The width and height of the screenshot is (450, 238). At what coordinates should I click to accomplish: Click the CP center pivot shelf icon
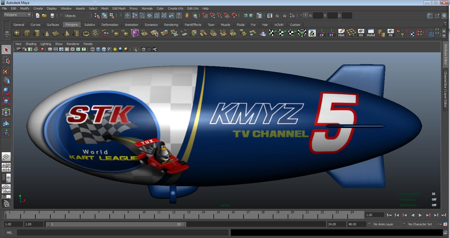(x=321, y=33)
